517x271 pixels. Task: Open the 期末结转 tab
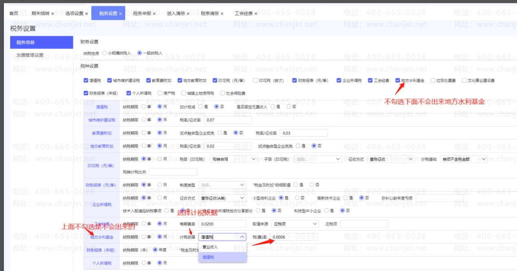click(x=40, y=13)
